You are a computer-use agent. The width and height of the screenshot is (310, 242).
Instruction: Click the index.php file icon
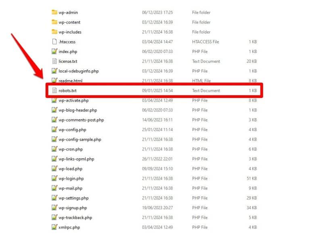54,51
